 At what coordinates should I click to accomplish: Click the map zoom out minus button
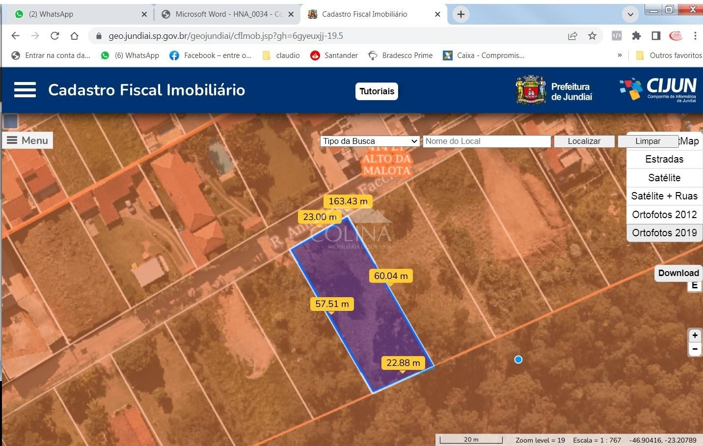(695, 349)
